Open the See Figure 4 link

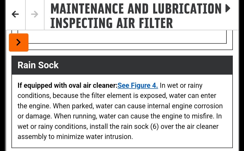[x=138, y=85]
